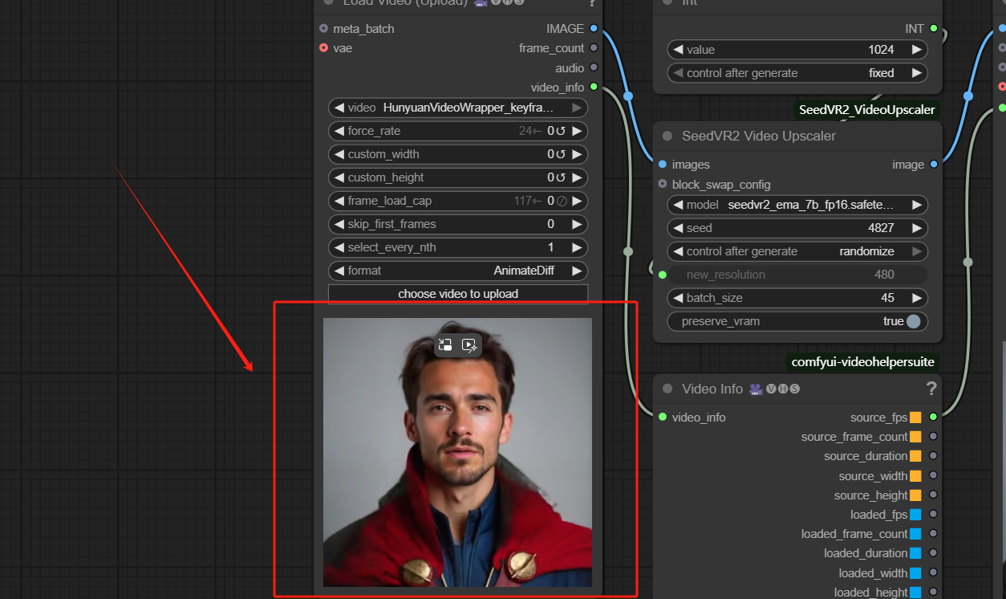Screen dimensions: 1006x599
Task: Click the video preview thumbnail of the man
Action: coord(457,452)
